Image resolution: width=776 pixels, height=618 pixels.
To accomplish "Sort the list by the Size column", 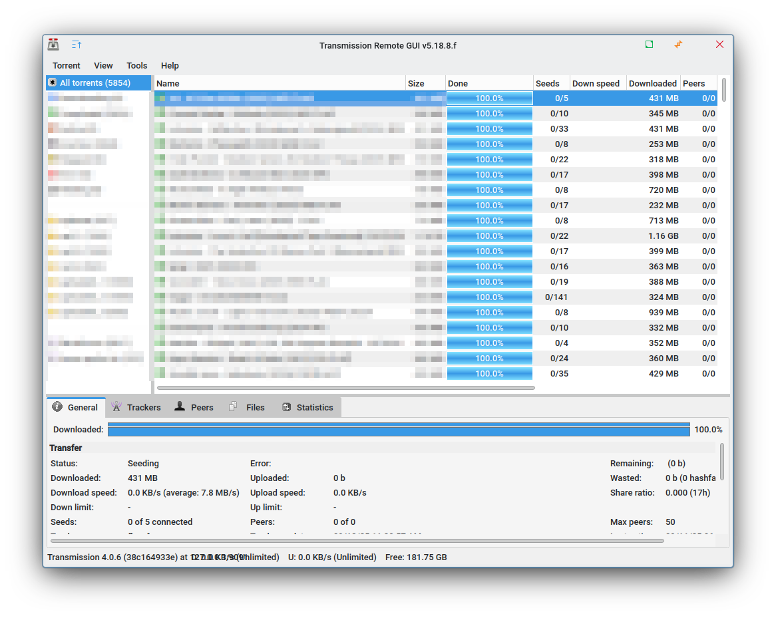I will coord(426,83).
